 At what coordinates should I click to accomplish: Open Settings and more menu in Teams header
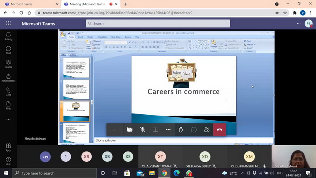pos(299,24)
